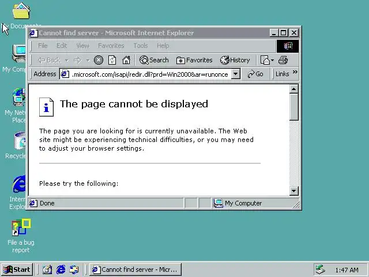Click the Start button
This screenshot has height=277, width=369.
click(x=17, y=269)
